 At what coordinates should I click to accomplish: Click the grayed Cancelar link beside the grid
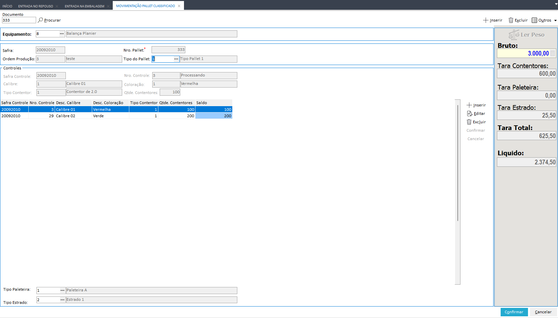476,139
